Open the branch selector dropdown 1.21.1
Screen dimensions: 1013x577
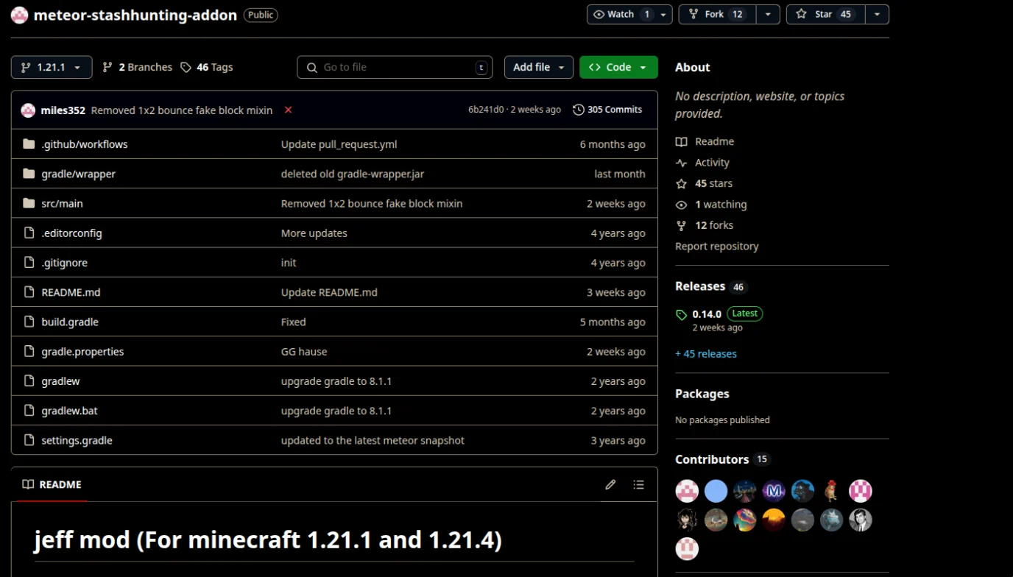pyautogui.click(x=52, y=67)
